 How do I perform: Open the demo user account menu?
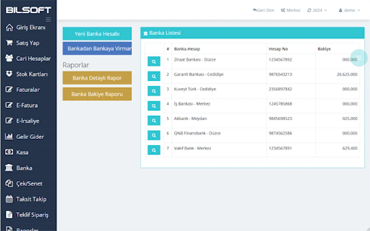click(349, 10)
